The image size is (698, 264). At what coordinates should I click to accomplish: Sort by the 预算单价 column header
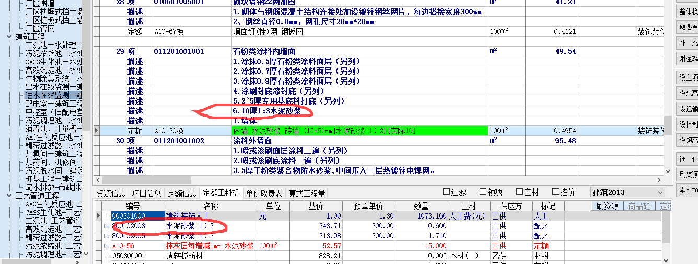pyautogui.click(x=369, y=206)
